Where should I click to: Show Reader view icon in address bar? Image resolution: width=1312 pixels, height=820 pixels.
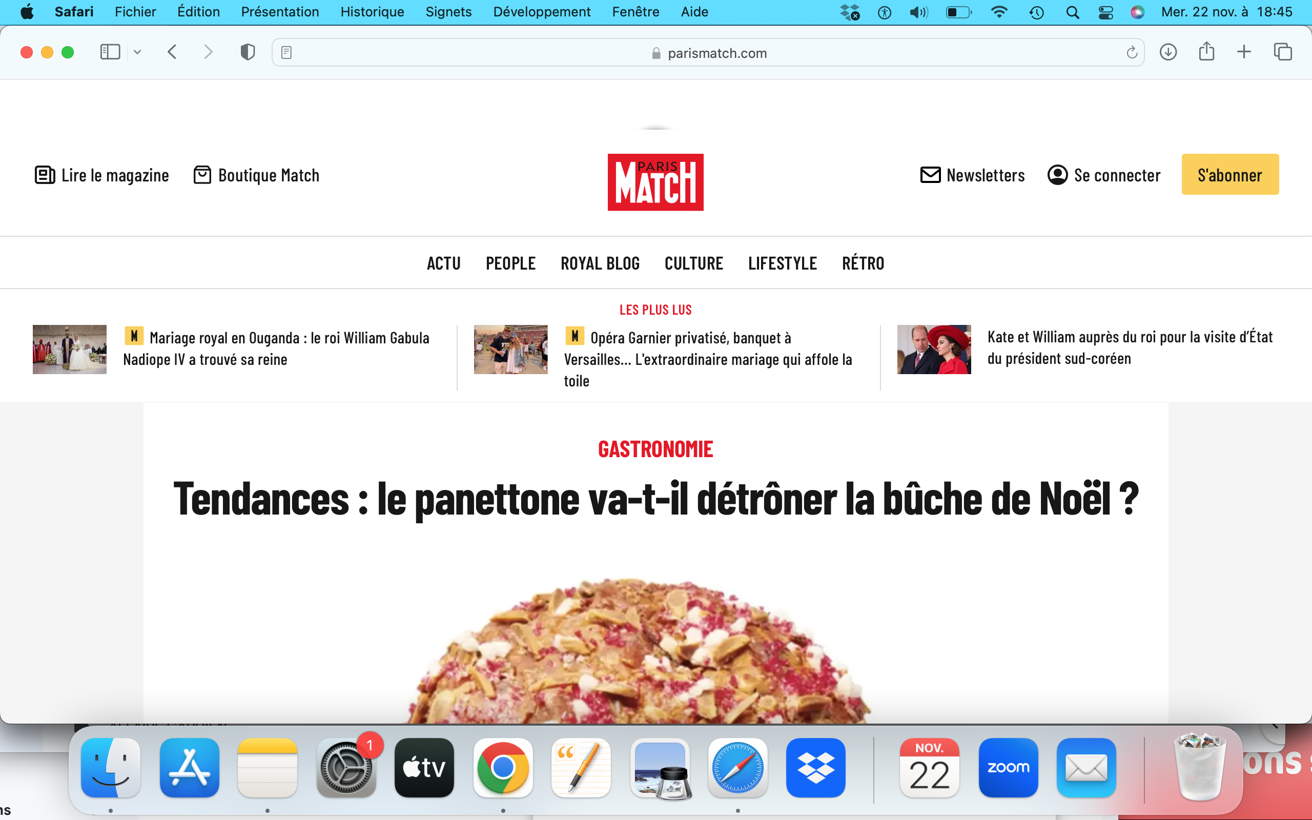point(286,53)
